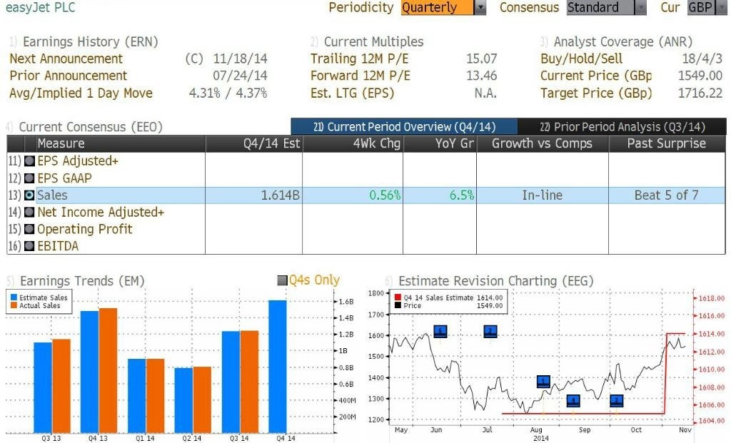Toggle the Q4s Only checkbox
The width and height of the screenshot is (731, 443).
[x=282, y=280]
